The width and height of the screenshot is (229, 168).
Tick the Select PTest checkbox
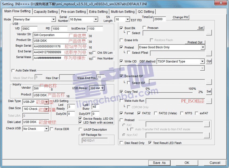[x=129, y=53]
